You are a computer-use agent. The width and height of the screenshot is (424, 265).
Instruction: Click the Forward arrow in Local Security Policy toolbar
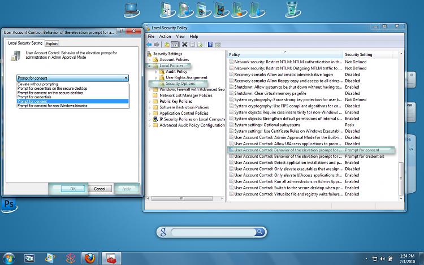[157, 45]
